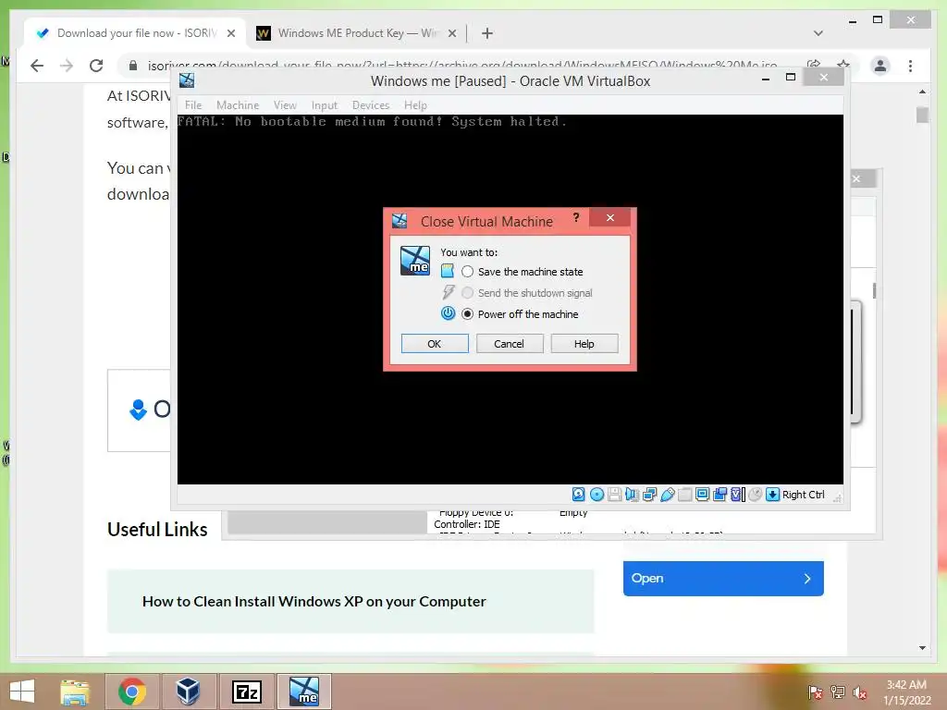This screenshot has width=947, height=710.
Task: Open File Explorer from taskbar
Action: pyautogui.click(x=75, y=692)
